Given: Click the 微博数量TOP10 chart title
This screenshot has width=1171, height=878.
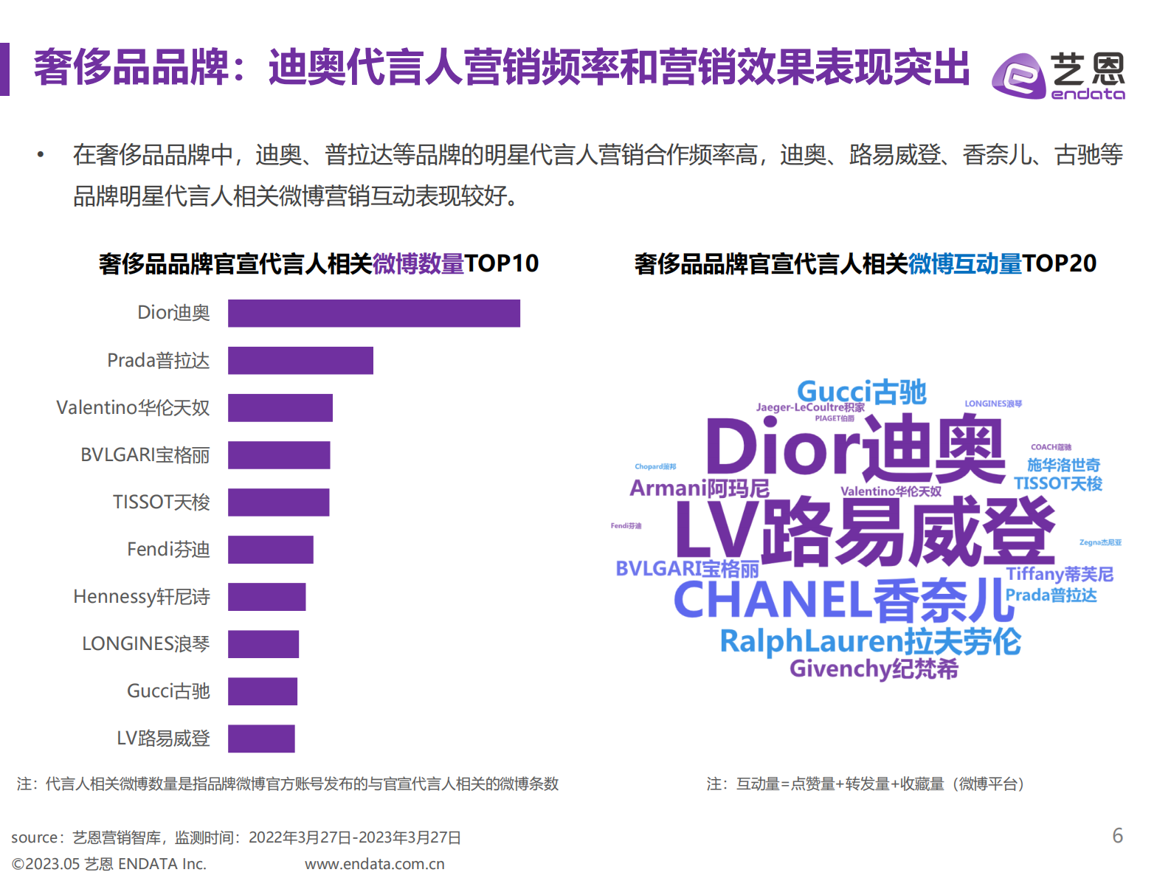Looking at the screenshot, I should click(319, 263).
